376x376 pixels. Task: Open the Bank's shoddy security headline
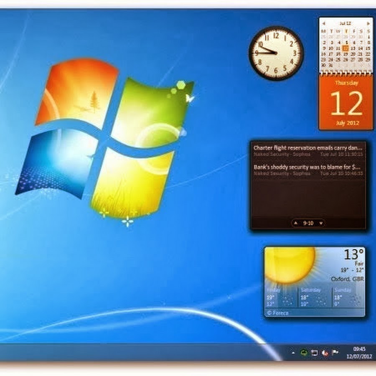pos(308,167)
